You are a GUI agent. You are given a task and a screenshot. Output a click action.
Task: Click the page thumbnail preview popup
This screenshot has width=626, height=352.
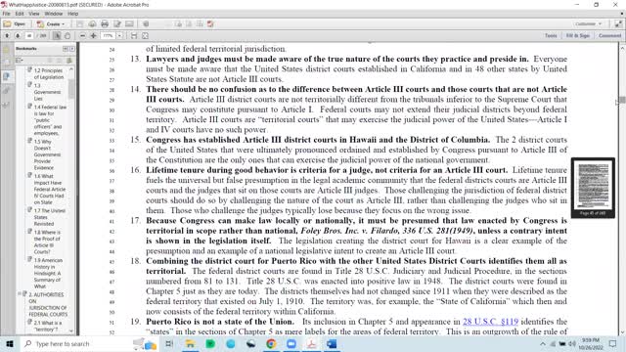tap(593, 188)
